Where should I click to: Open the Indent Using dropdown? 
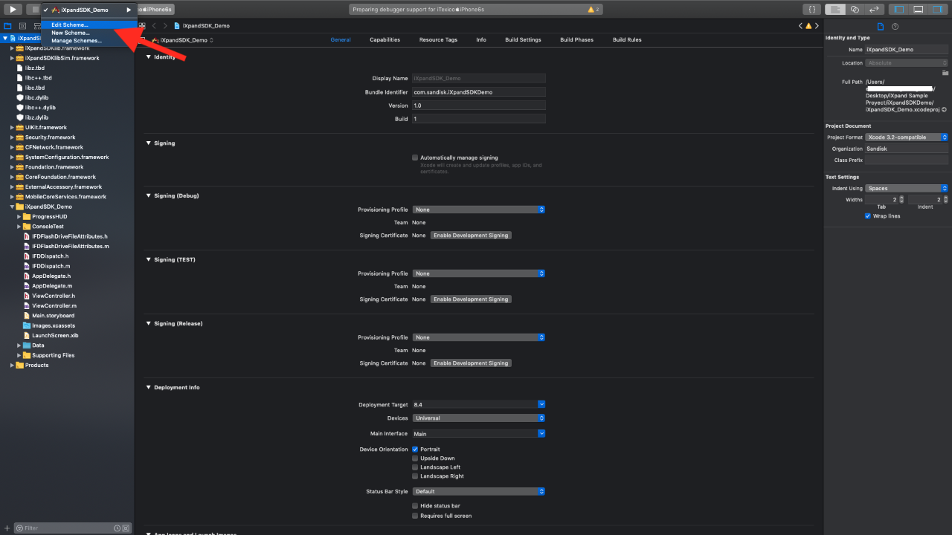pos(907,189)
